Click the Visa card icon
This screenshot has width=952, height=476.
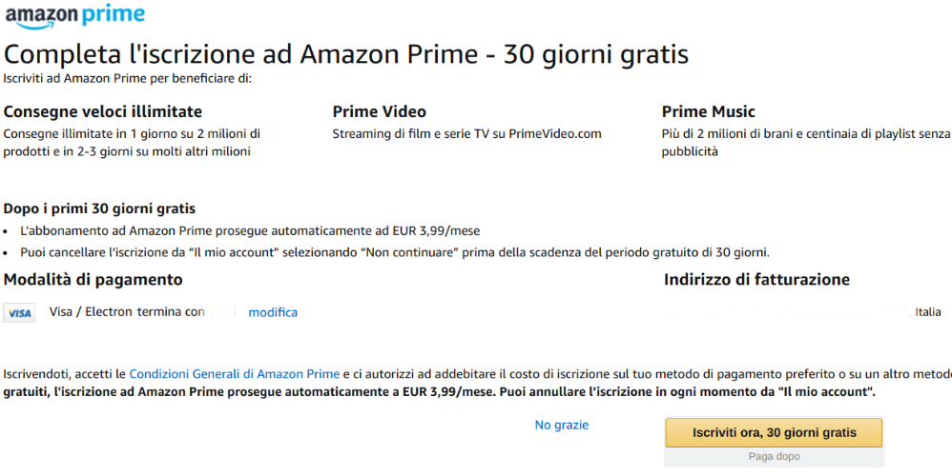point(19,313)
